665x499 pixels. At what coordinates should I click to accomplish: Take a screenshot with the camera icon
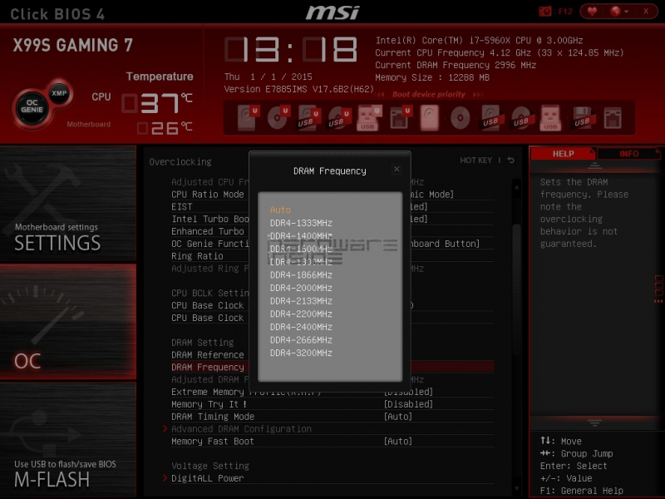click(x=545, y=12)
